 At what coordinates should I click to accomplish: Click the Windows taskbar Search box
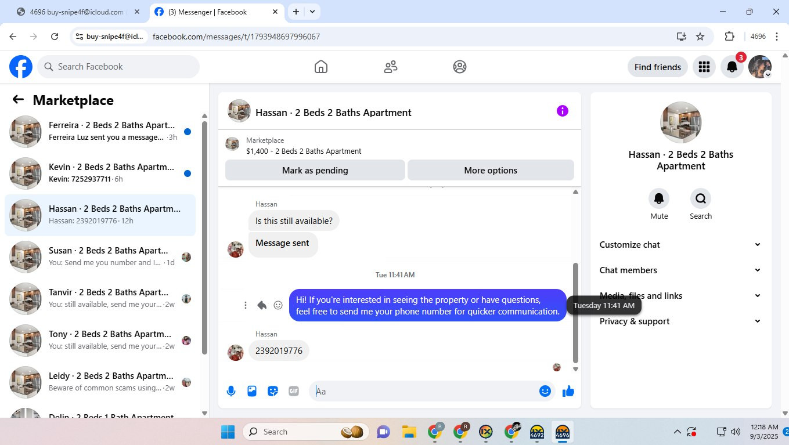click(x=304, y=432)
